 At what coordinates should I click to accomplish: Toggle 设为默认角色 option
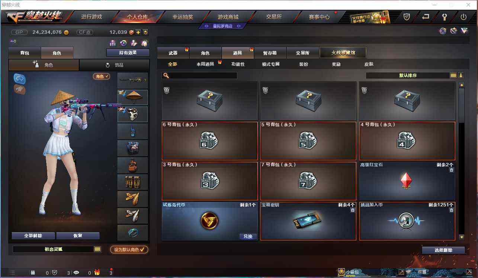pyautogui.click(x=129, y=249)
